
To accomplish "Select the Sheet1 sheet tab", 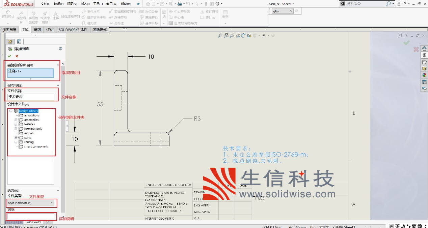I will coord(34,222).
